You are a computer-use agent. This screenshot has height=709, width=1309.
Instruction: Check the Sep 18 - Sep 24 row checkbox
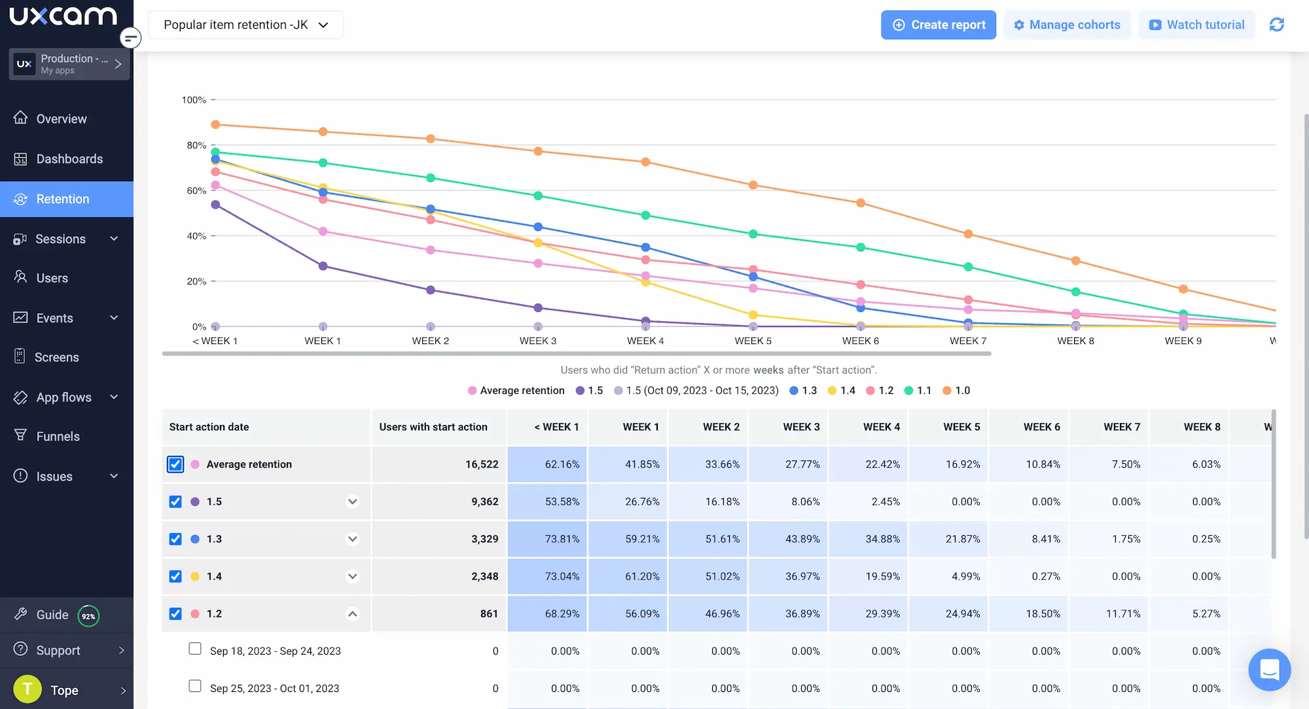(x=195, y=649)
